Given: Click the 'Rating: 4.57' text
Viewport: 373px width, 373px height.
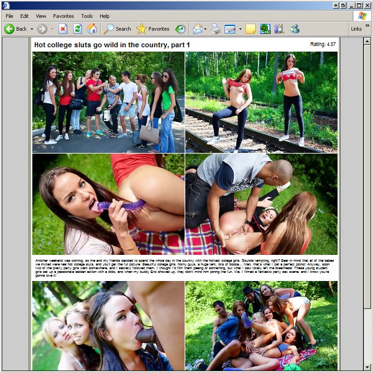Looking at the screenshot, I should [x=323, y=44].
